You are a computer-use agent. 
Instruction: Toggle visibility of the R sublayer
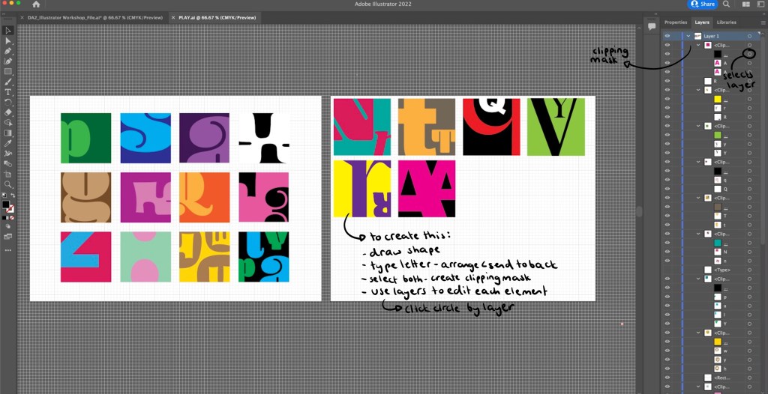click(667, 81)
